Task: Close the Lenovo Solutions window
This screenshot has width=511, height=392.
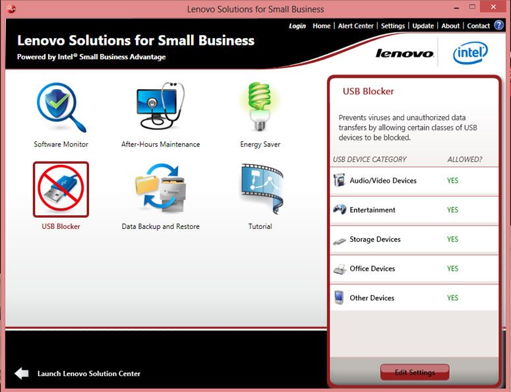Action: pyautogui.click(x=493, y=7)
